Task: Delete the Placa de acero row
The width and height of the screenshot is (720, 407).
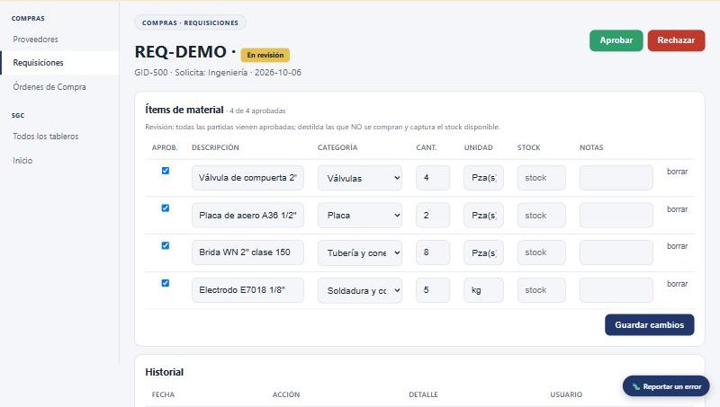Action: coord(678,209)
